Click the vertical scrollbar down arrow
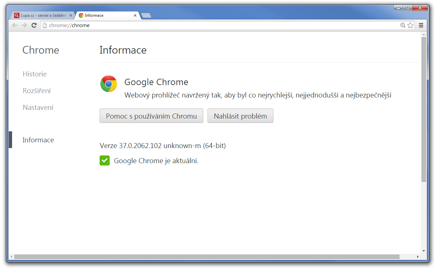The height and width of the screenshot is (268, 436). coord(424,251)
